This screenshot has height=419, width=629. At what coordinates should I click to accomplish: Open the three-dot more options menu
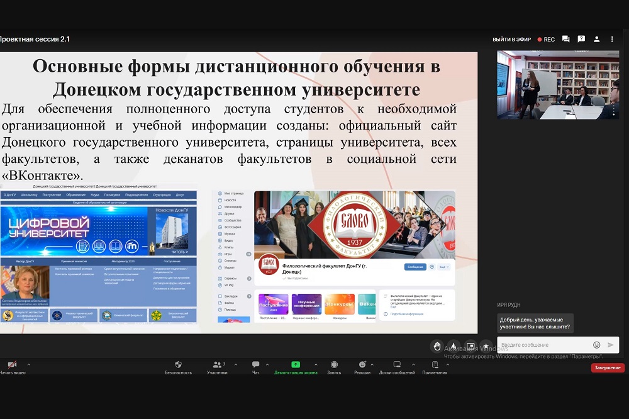tap(612, 39)
